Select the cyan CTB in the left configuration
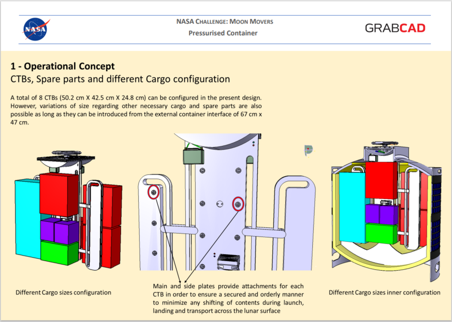The image size is (452, 322). [28, 216]
